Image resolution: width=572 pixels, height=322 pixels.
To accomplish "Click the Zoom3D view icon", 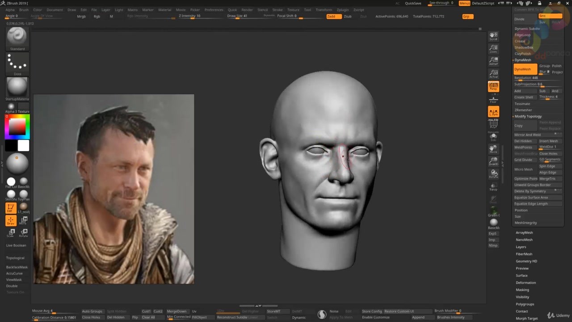I will (493, 161).
